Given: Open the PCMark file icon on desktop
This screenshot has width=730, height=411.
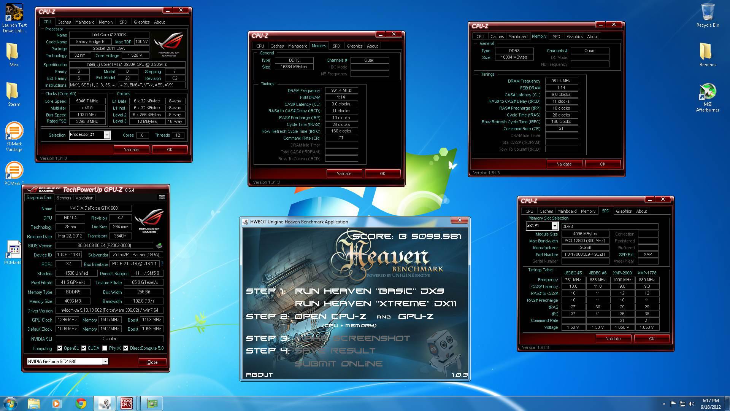Looking at the screenshot, I should pos(14,253).
